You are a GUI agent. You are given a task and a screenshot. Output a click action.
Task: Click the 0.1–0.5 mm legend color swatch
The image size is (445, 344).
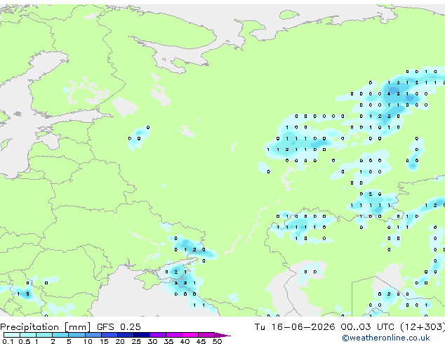tap(12, 335)
